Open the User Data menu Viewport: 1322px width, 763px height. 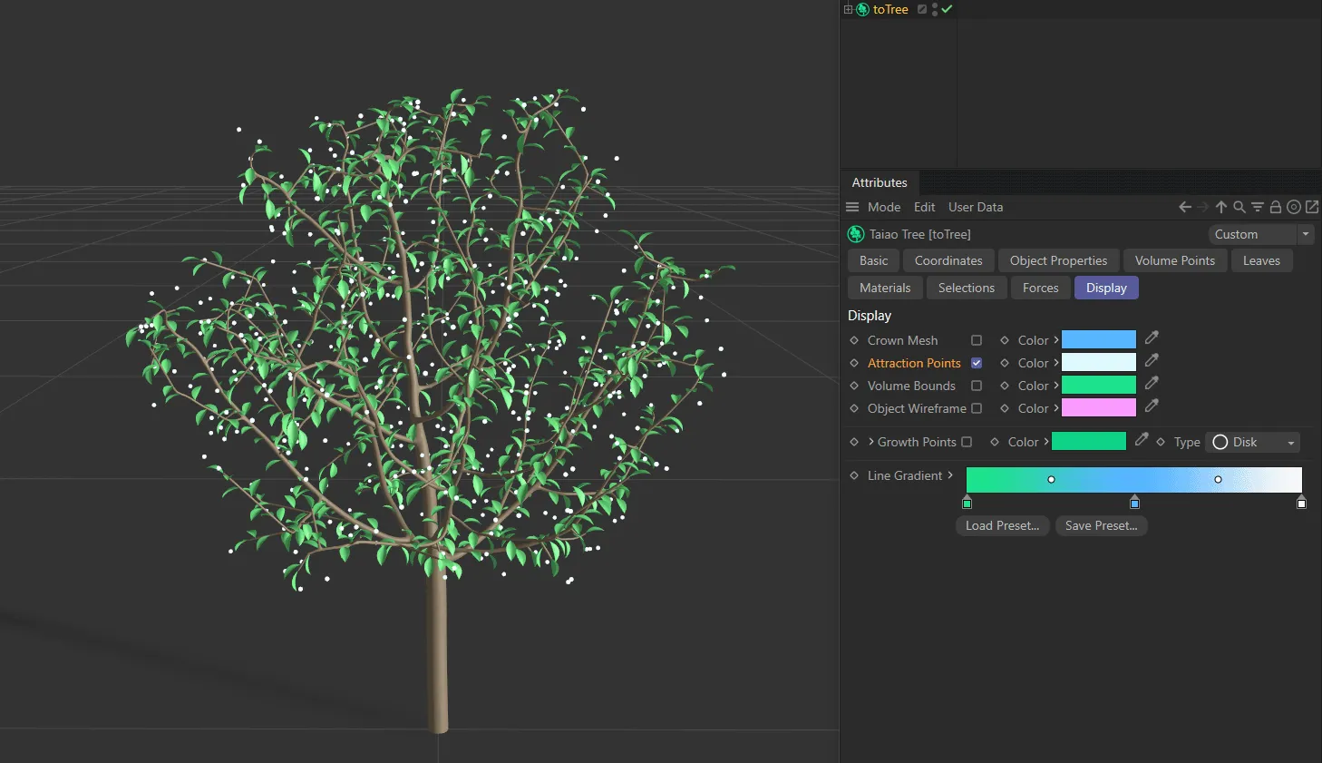coord(976,207)
